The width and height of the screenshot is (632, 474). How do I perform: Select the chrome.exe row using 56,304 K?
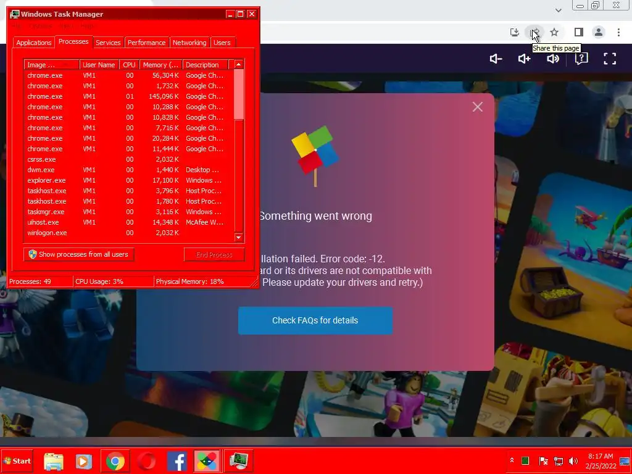[x=129, y=75]
